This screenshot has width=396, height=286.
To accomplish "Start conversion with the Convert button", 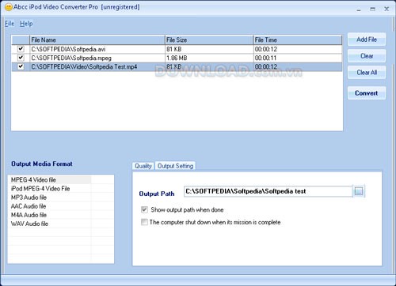I will (x=367, y=93).
